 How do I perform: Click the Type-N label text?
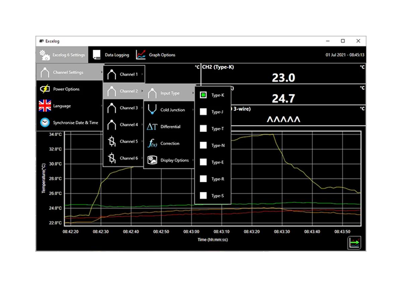tap(218, 146)
